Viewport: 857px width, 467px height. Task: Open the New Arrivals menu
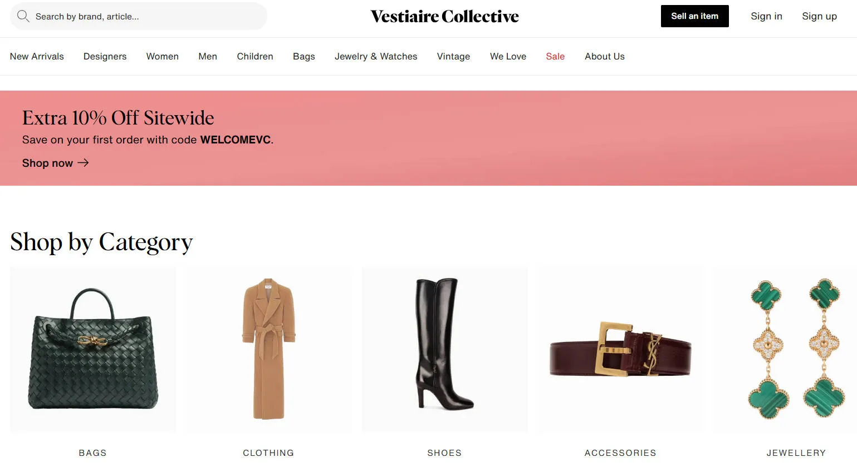tap(37, 56)
